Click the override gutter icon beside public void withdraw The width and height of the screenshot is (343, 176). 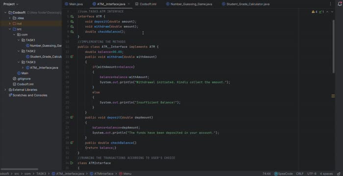(72, 57)
